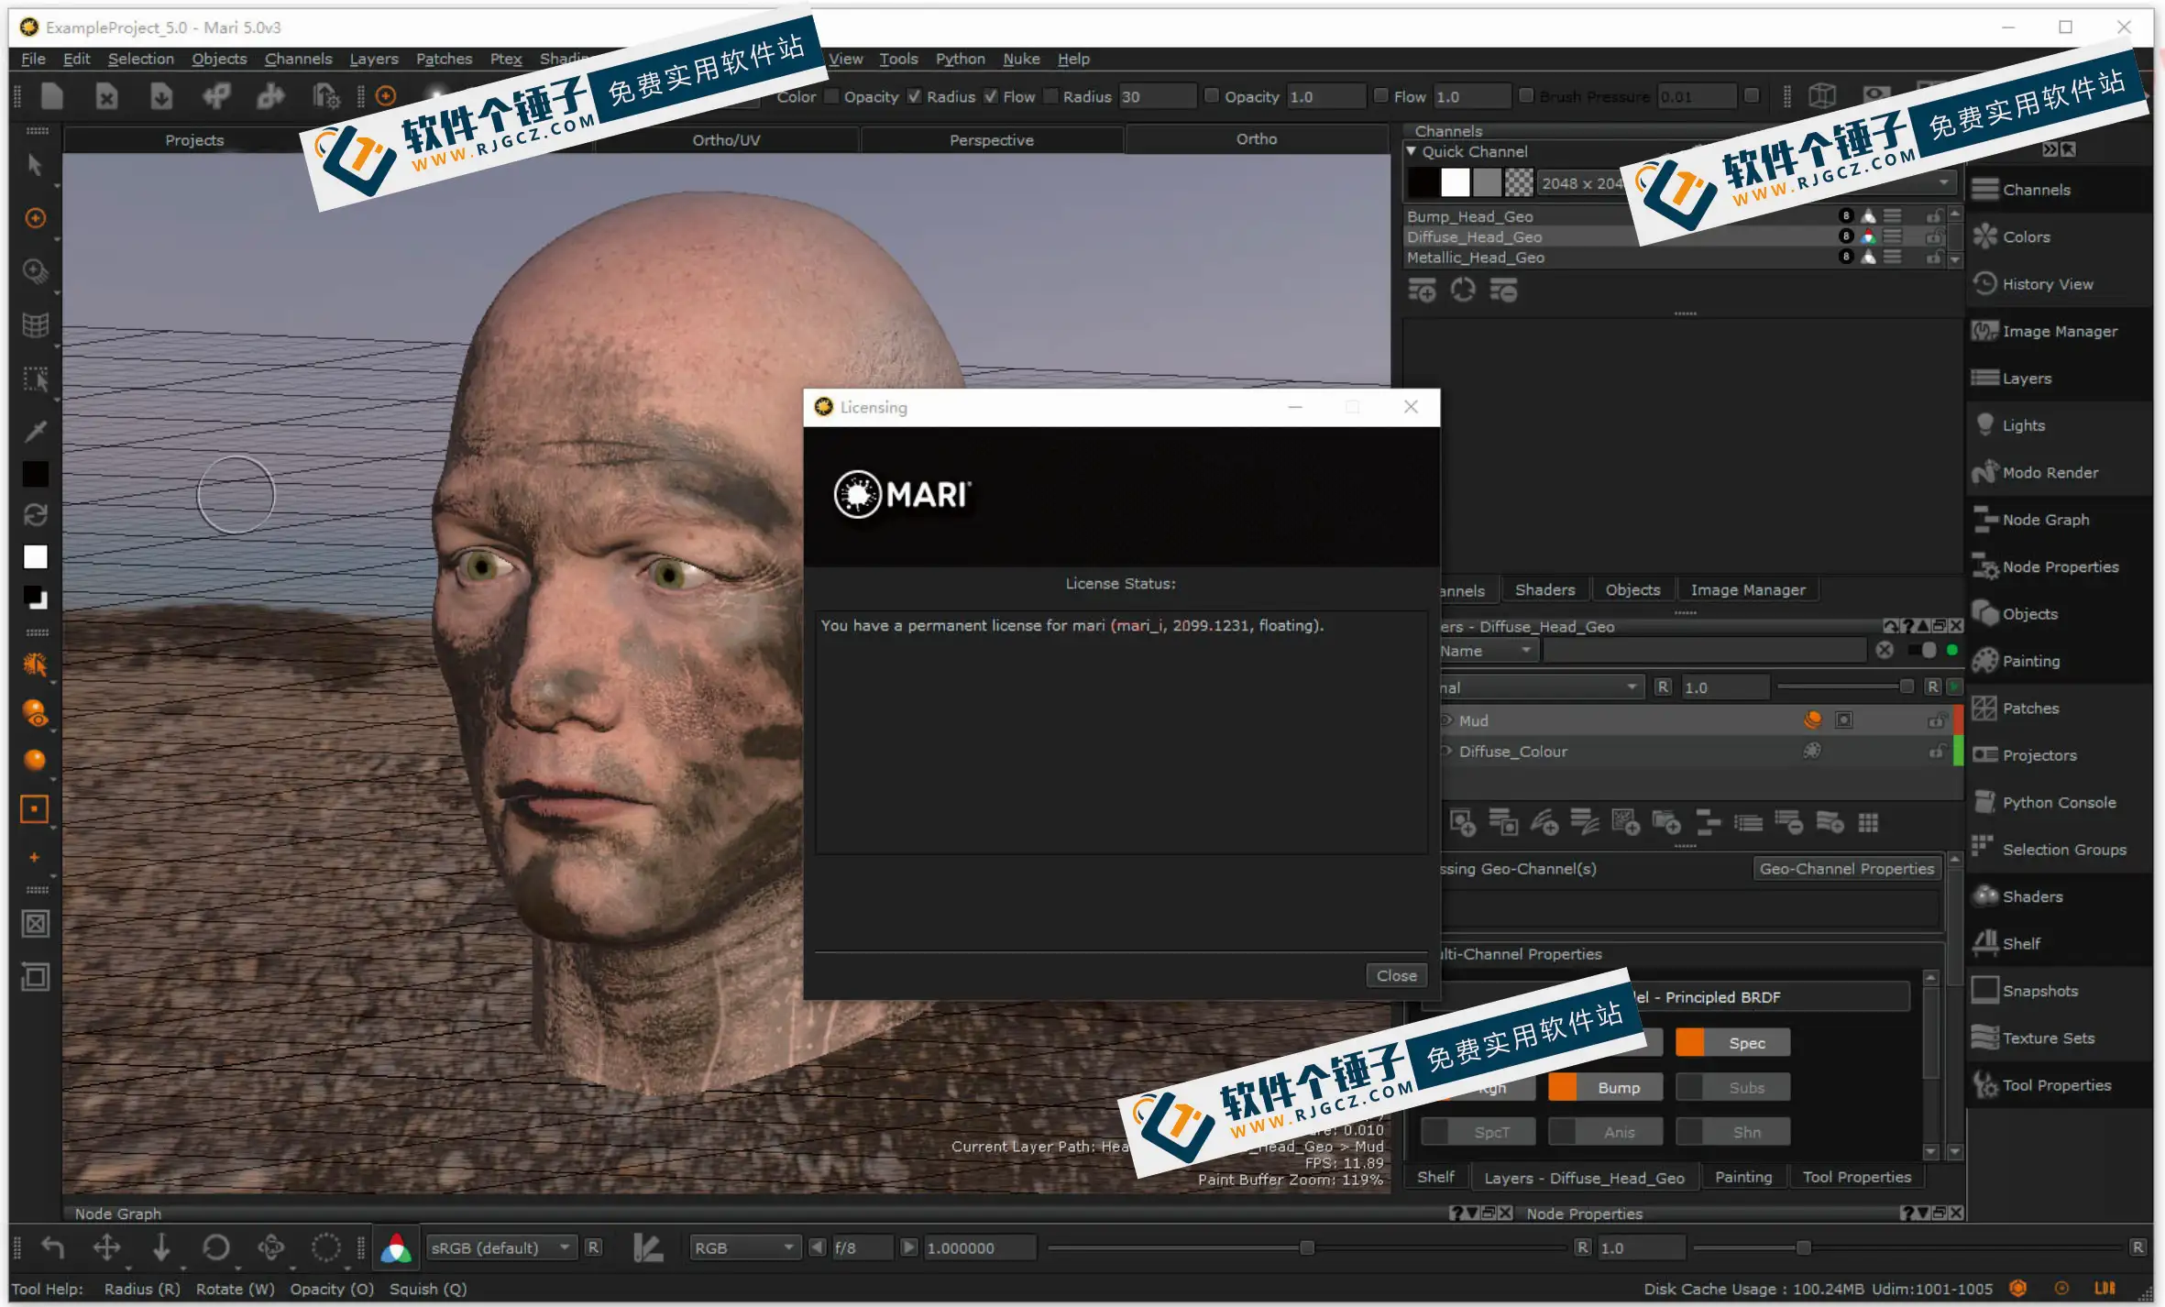2165x1307 pixels.
Task: Click the Remove Layer minus icon
Action: (1788, 822)
